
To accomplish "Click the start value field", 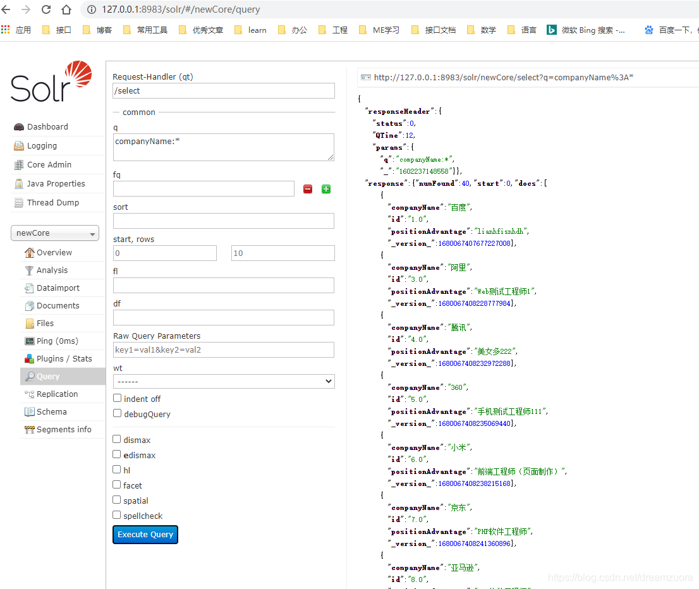I will click(x=165, y=253).
